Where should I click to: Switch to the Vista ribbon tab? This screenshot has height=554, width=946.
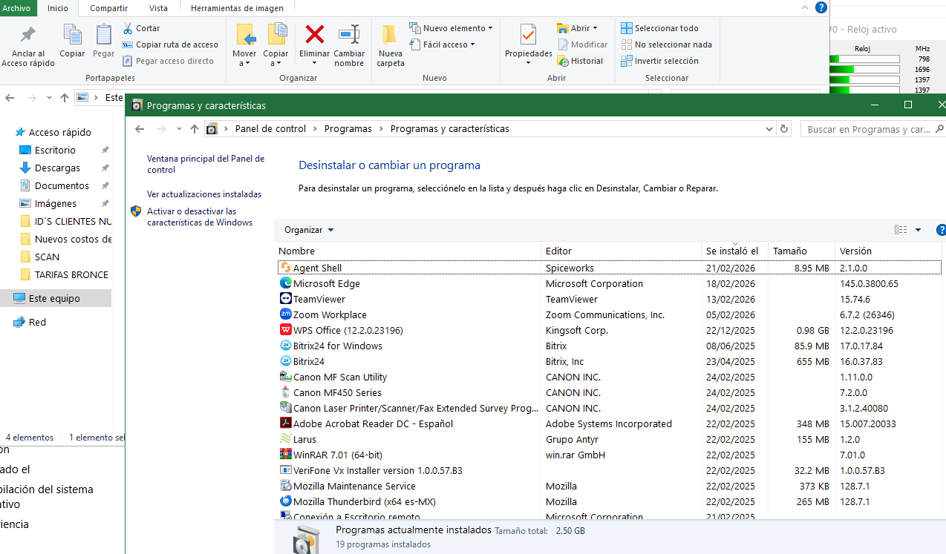pyautogui.click(x=158, y=8)
